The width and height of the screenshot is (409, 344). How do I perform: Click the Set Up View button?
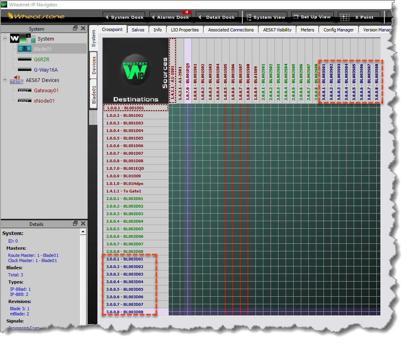click(312, 17)
